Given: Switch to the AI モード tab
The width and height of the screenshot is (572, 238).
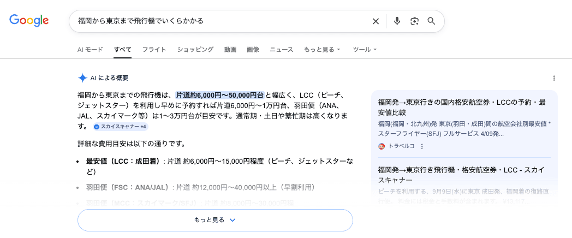Looking at the screenshot, I should coord(90,50).
